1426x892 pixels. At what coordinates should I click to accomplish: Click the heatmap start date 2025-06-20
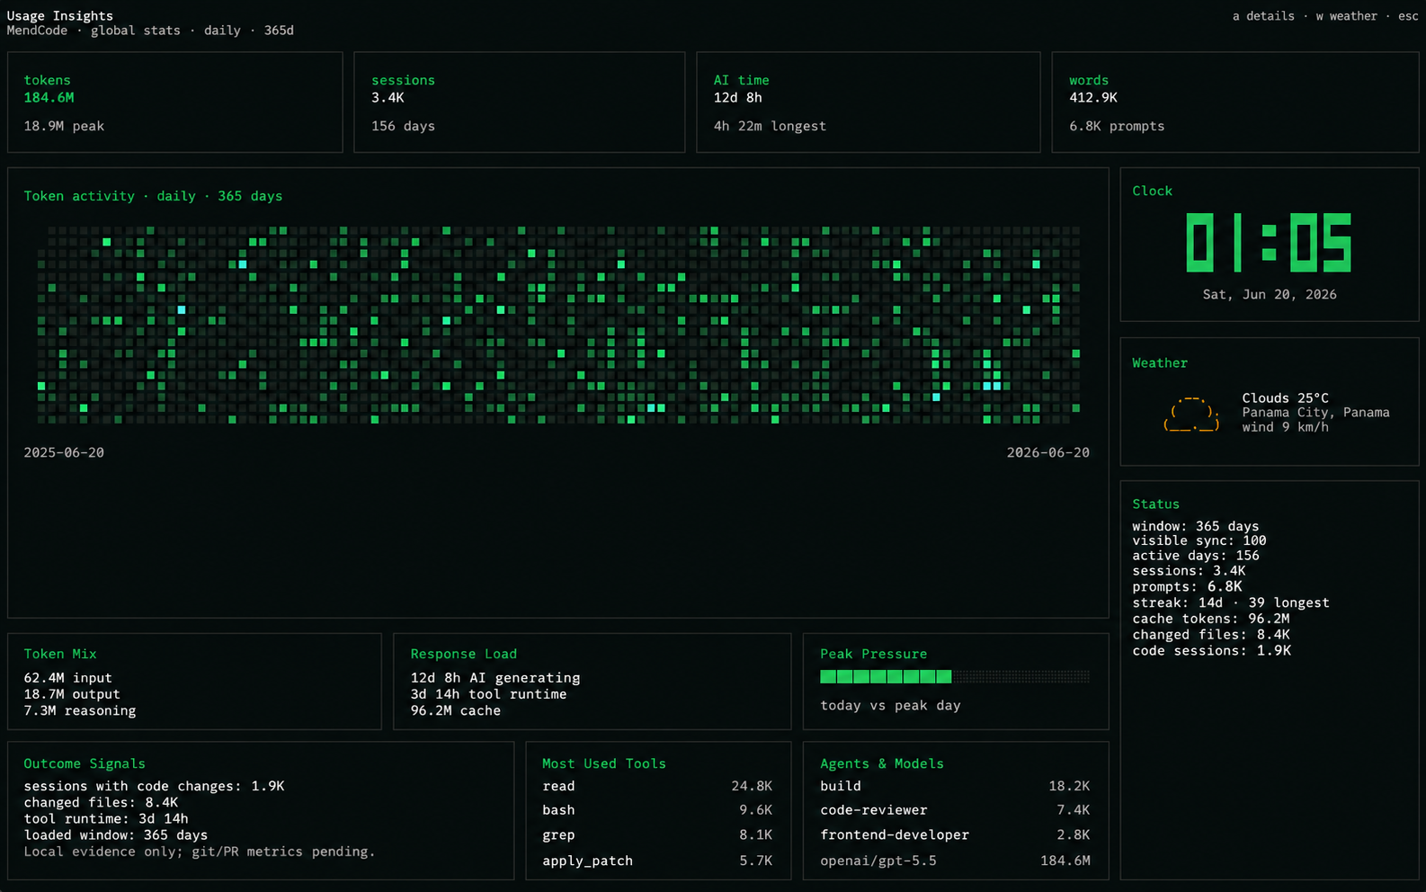[x=64, y=452]
